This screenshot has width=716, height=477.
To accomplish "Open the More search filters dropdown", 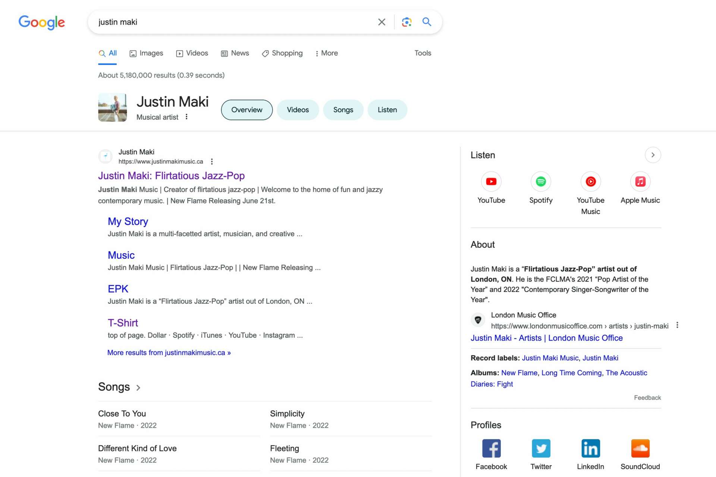I will coord(326,53).
